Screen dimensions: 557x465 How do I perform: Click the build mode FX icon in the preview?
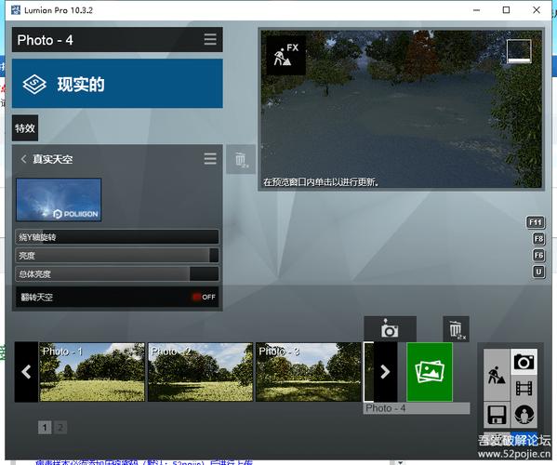286,55
